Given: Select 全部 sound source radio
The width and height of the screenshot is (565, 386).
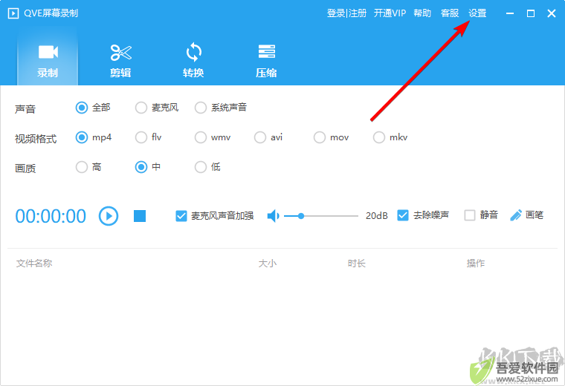Looking at the screenshot, I should [82, 108].
